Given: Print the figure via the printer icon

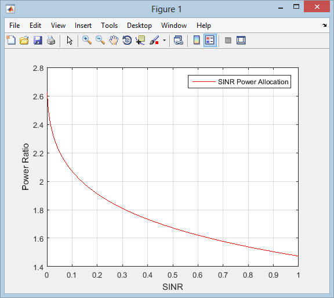Looking at the screenshot, I should [x=51, y=40].
